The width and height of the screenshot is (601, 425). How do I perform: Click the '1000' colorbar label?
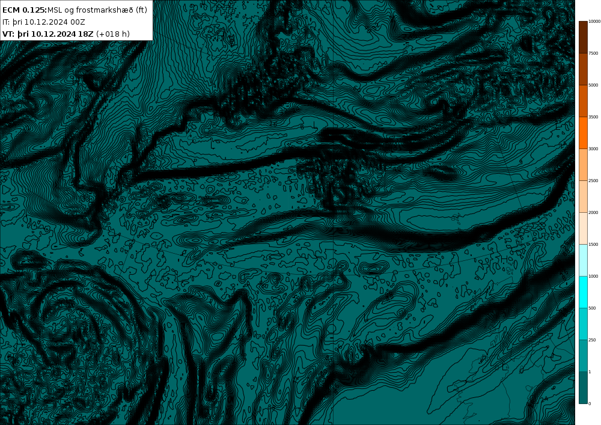point(593,276)
